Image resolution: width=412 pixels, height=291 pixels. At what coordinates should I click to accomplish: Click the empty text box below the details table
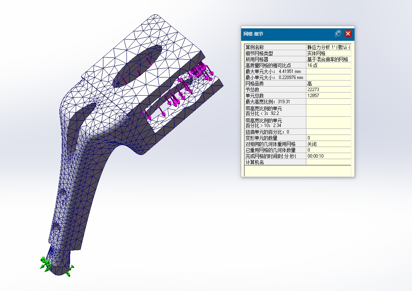click(298, 171)
